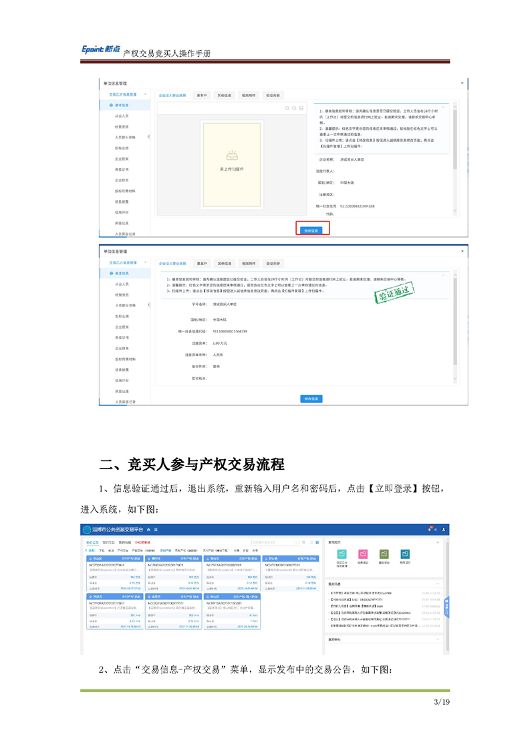Select 企业财务 in lower sidebar
Screen dimensions: 530x751
(x=122, y=348)
